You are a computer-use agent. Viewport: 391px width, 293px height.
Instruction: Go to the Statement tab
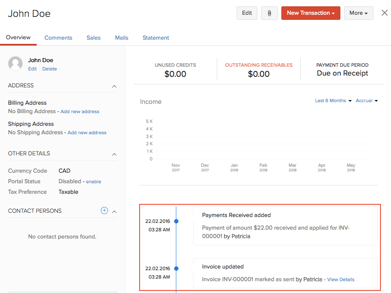click(x=156, y=38)
